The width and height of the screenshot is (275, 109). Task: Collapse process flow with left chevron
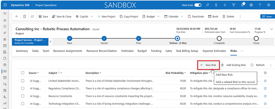51,42
